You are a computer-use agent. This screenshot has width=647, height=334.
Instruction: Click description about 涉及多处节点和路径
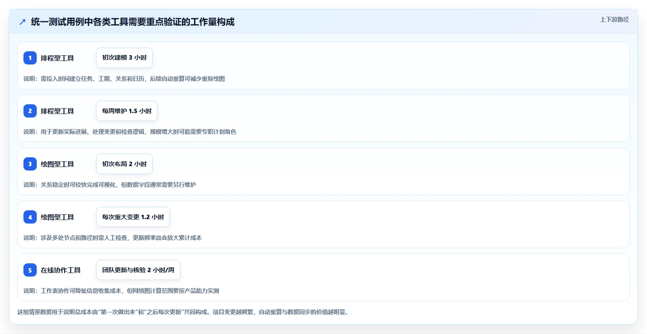coord(112,238)
